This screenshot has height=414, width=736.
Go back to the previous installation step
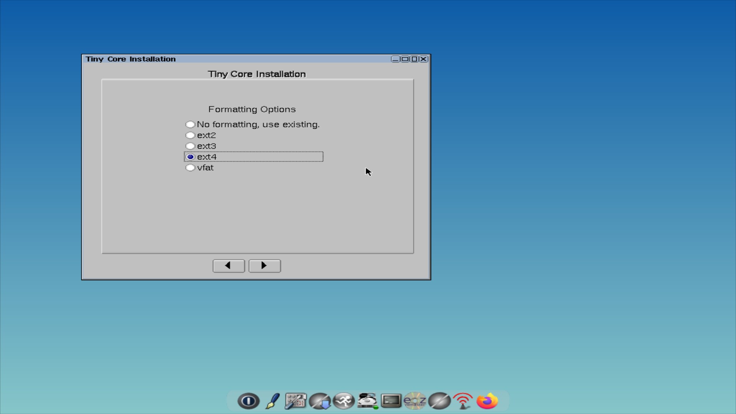click(228, 266)
